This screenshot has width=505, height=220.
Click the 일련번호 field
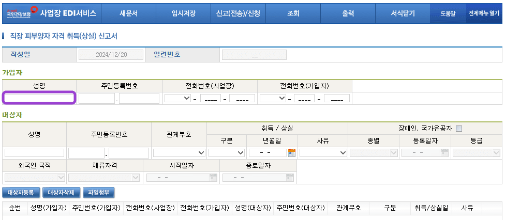pos(254,55)
